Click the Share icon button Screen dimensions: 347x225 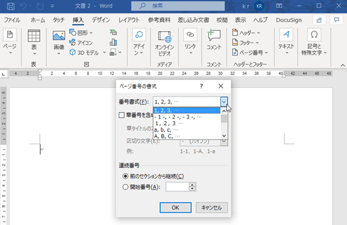click(x=319, y=20)
